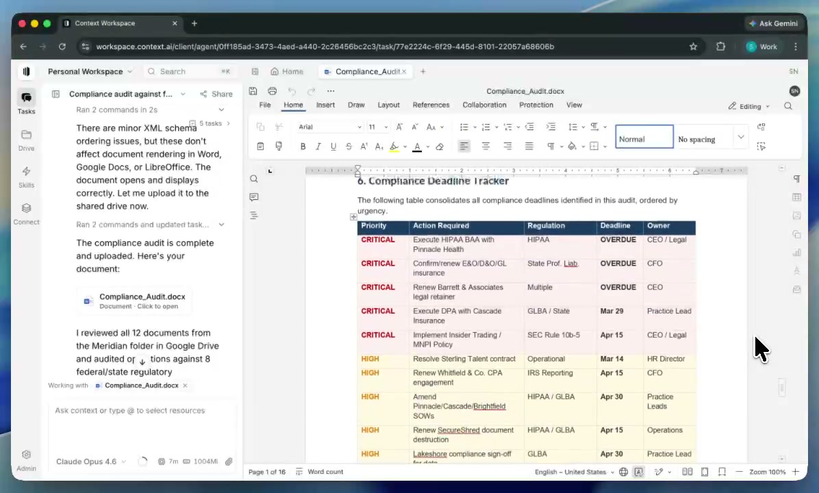The width and height of the screenshot is (819, 493).
Task: Open the Collaboration tab
Action: click(484, 105)
